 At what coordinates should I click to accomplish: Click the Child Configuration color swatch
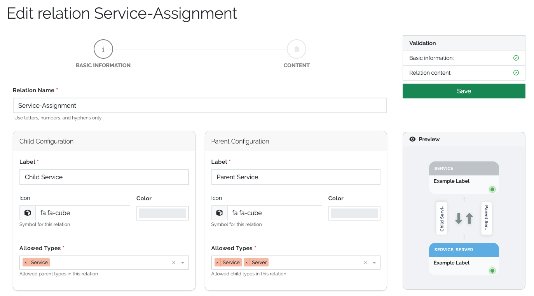tap(162, 213)
